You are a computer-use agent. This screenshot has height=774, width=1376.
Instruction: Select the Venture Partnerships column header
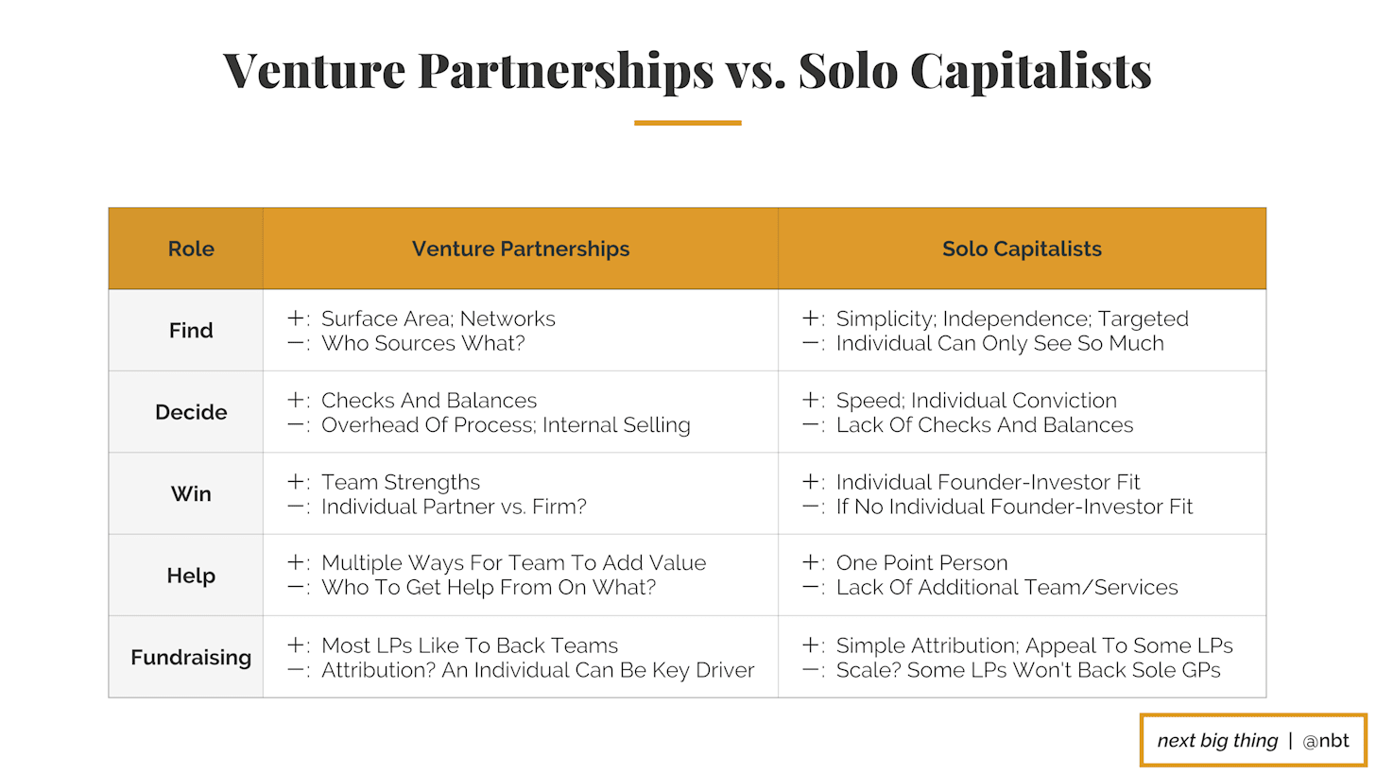click(x=521, y=249)
